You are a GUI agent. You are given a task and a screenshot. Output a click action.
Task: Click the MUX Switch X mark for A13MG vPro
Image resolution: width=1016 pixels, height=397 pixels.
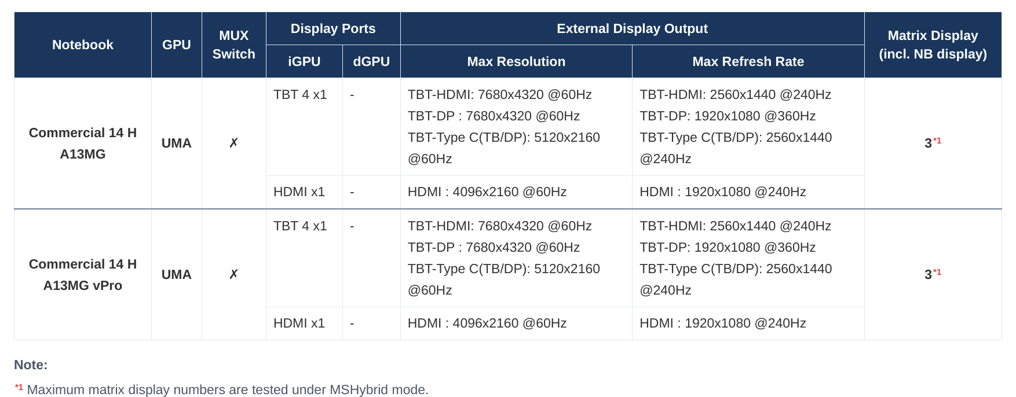(x=233, y=274)
